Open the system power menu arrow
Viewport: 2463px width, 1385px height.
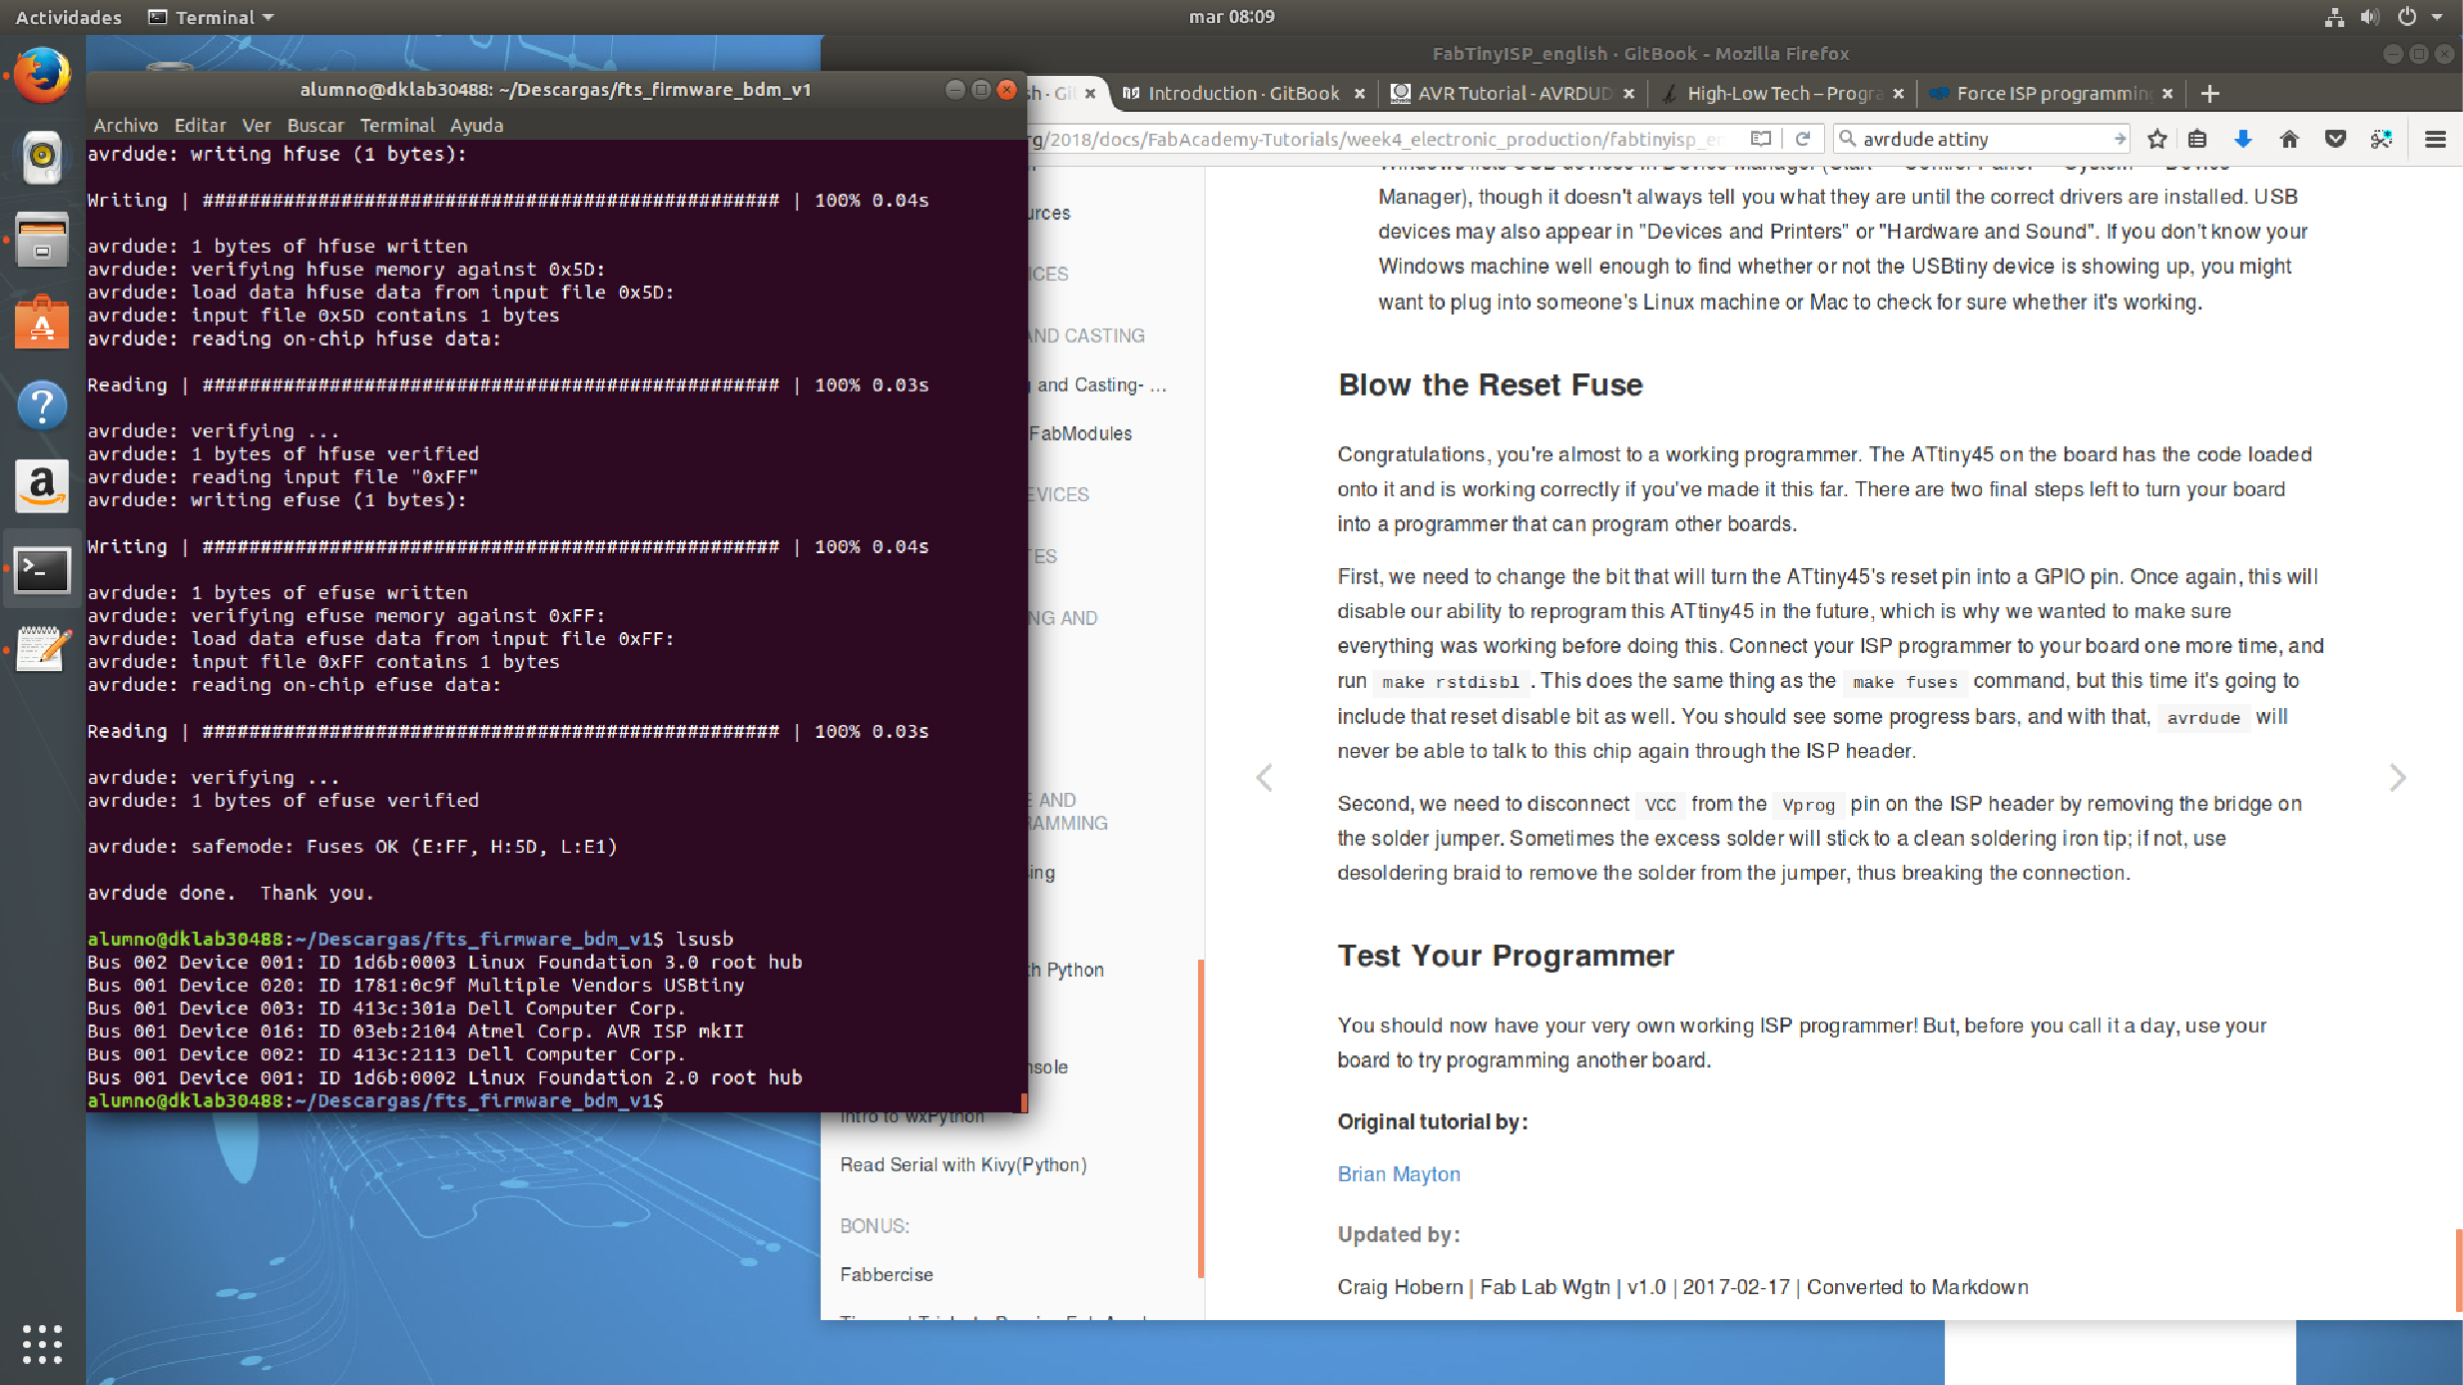point(2437,17)
